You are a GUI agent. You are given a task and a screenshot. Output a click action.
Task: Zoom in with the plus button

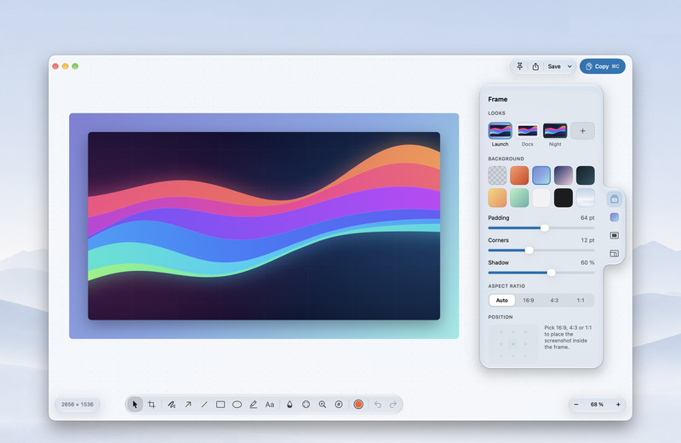[618, 405]
